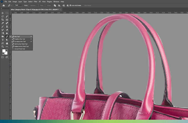Select the Magic Wand tool
This screenshot has width=188, height=123.
(7, 16)
